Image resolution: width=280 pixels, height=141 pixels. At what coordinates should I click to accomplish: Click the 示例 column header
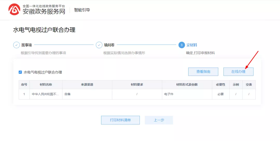tap(236, 85)
